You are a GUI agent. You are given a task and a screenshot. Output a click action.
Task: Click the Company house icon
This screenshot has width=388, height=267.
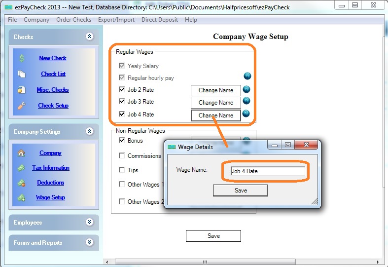coord(22,153)
